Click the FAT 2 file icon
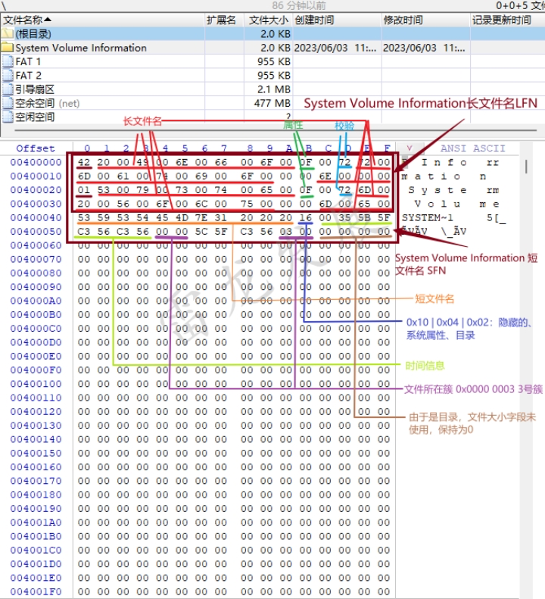The image size is (545, 599). pos(8,75)
